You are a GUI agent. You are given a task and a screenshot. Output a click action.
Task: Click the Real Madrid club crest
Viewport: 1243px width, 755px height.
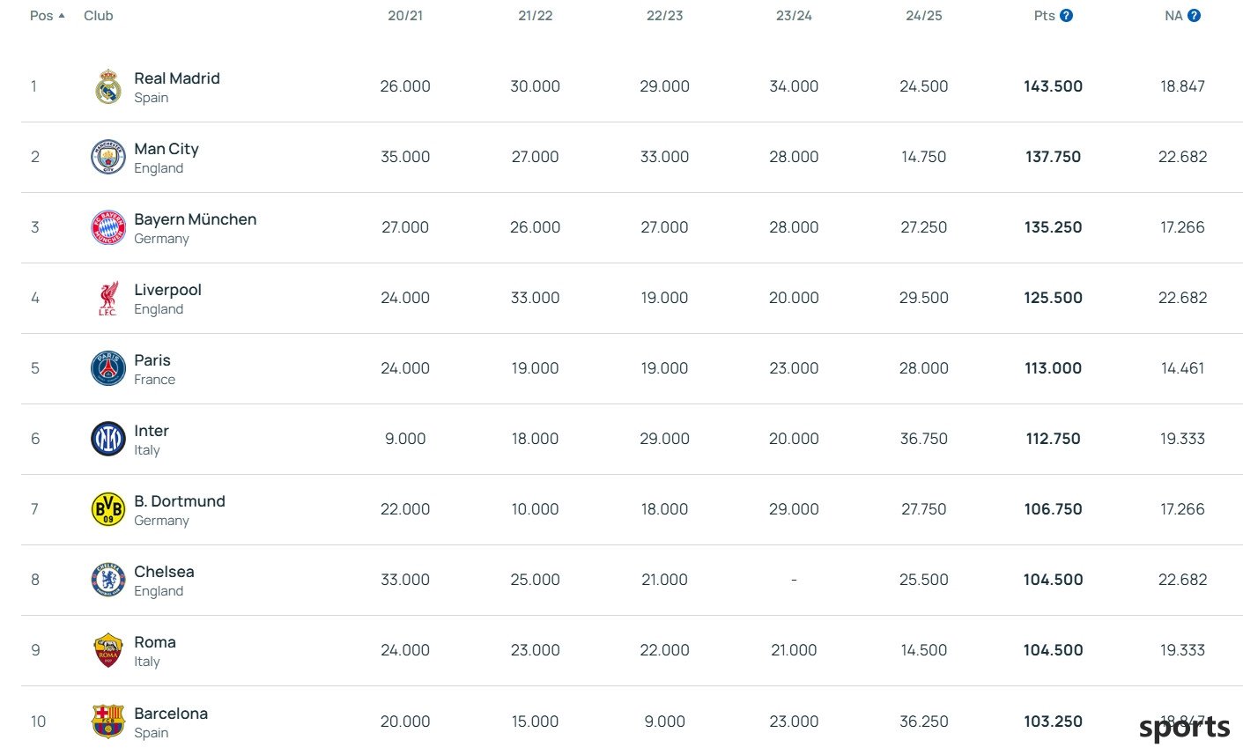108,86
